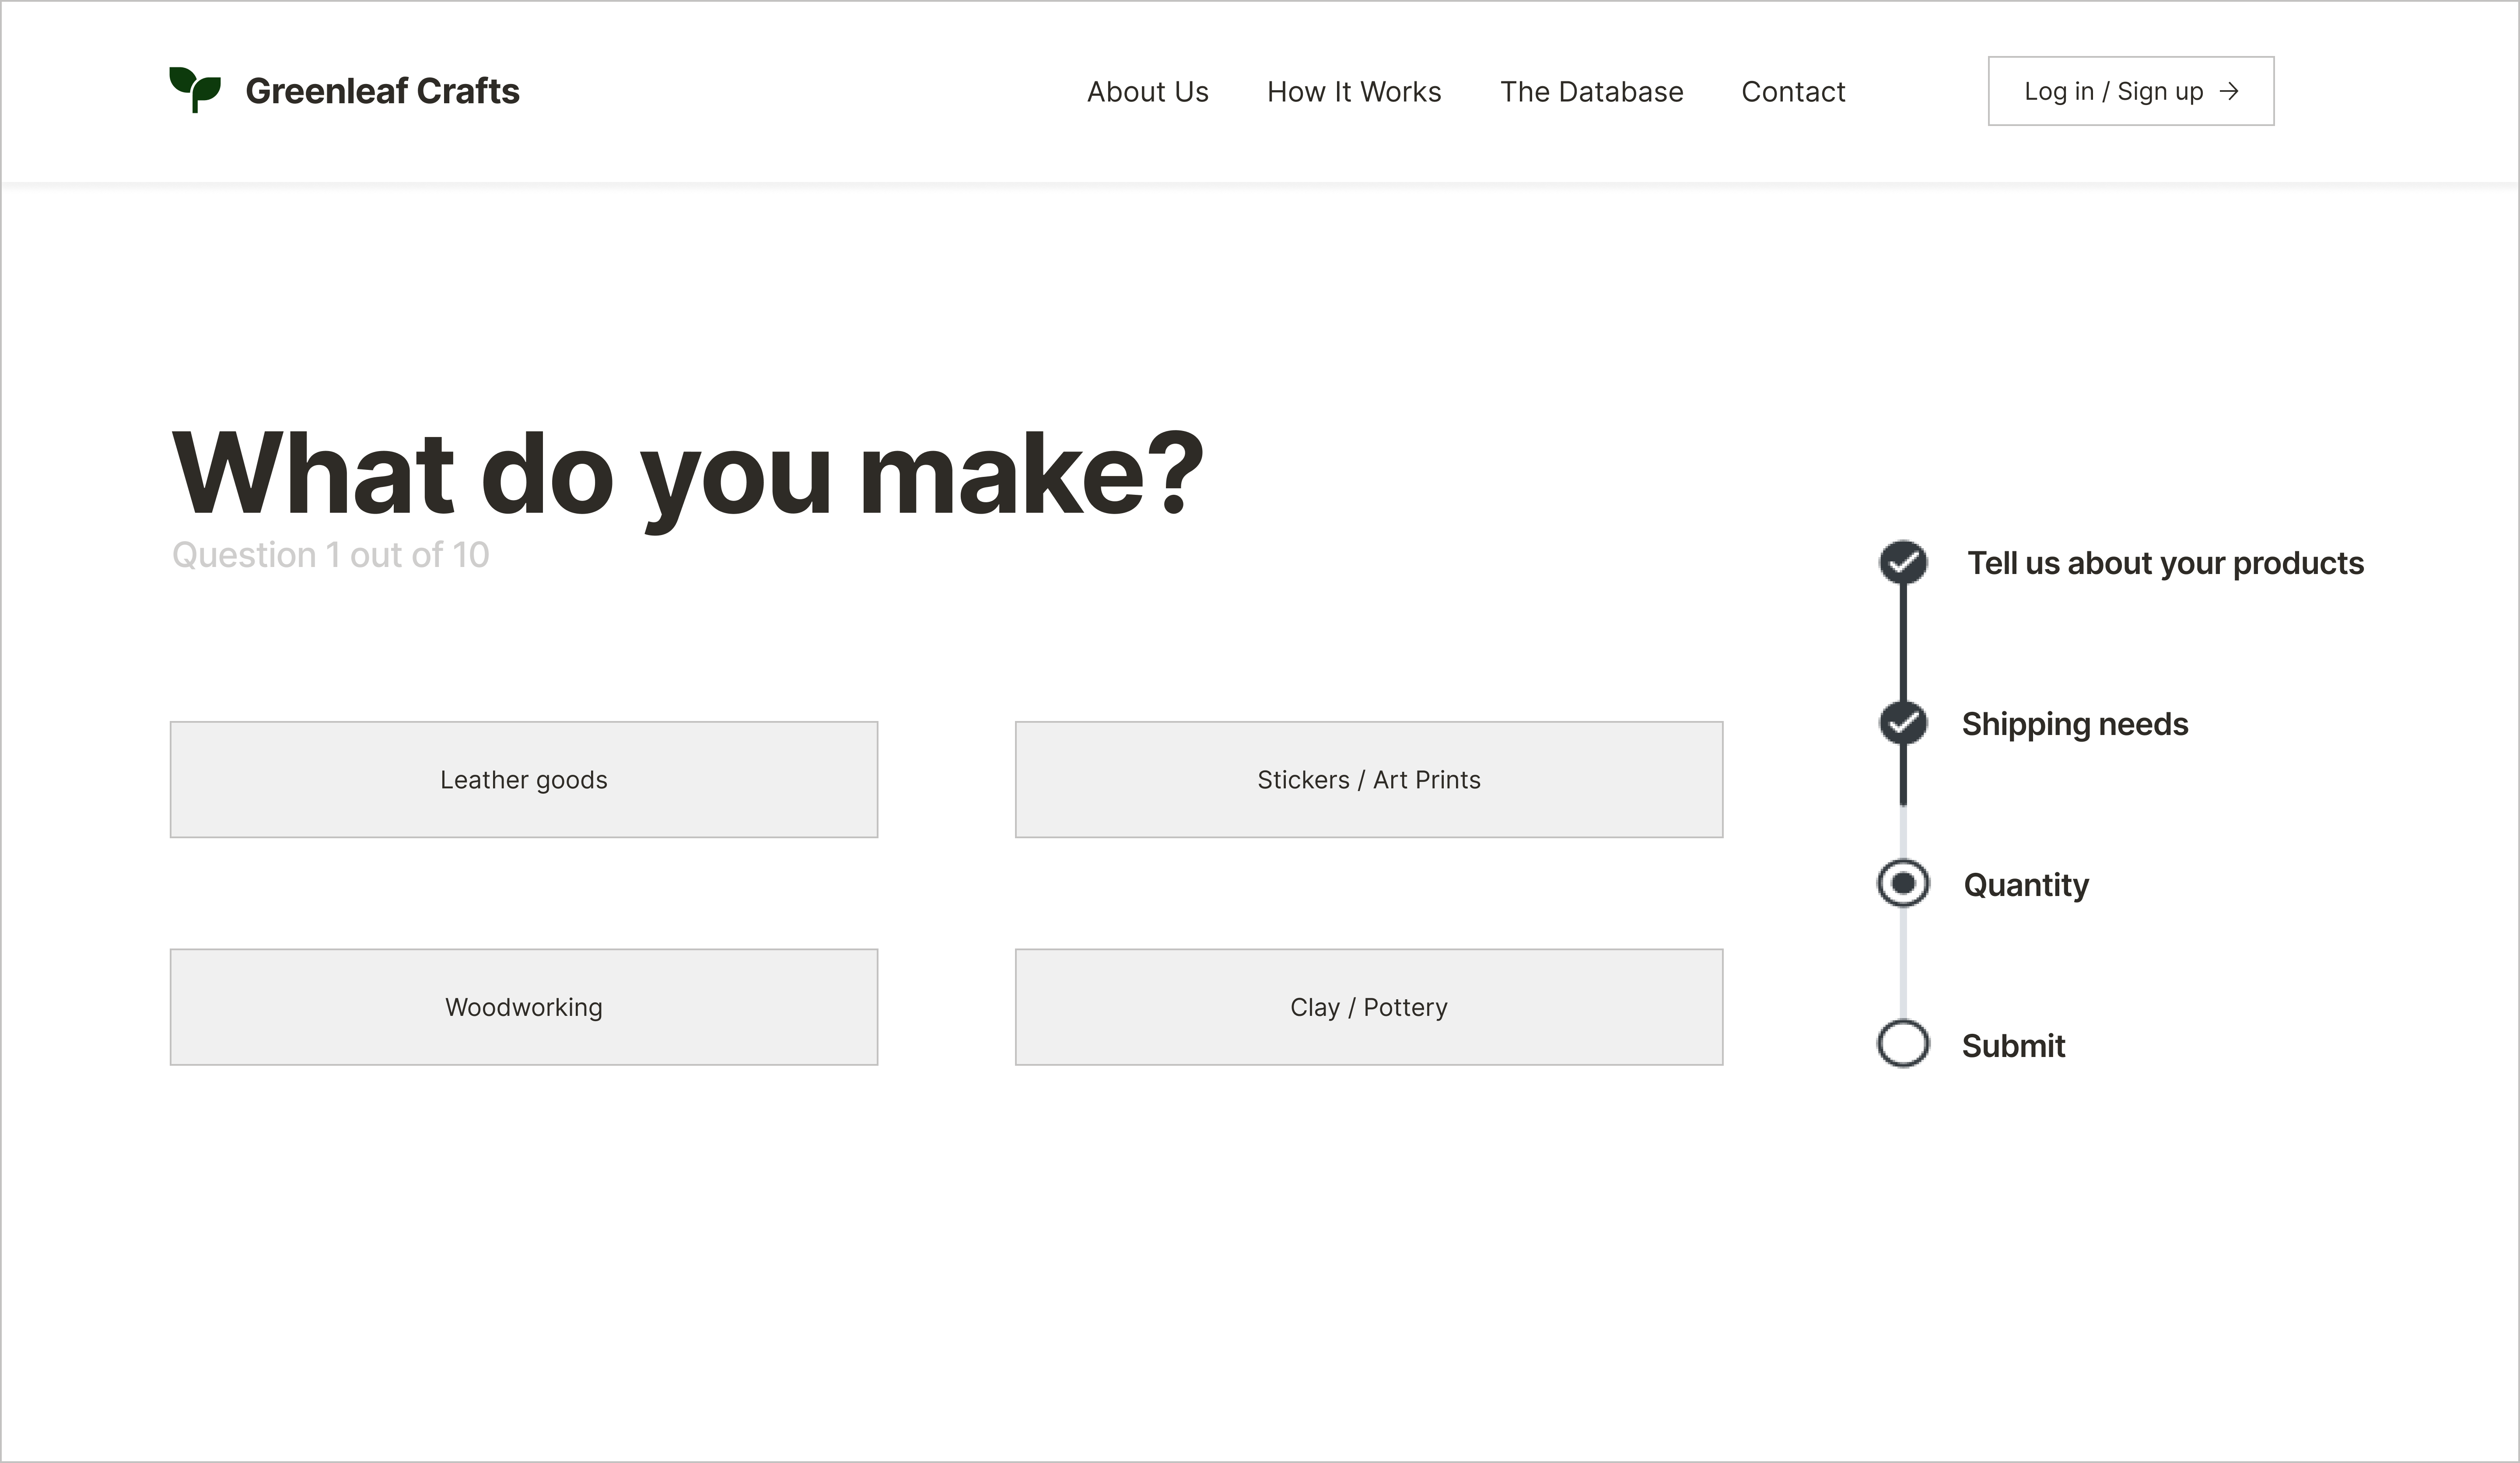This screenshot has height=1463, width=2520.
Task: Navigate to Contact page
Action: click(1793, 92)
